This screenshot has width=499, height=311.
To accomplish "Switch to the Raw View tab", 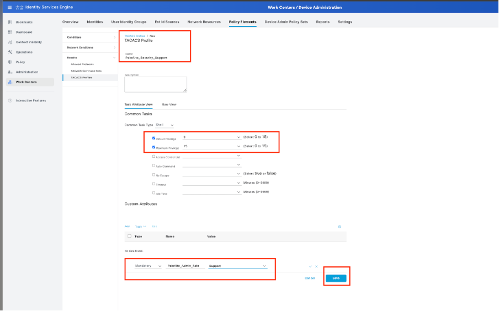I will point(169,105).
